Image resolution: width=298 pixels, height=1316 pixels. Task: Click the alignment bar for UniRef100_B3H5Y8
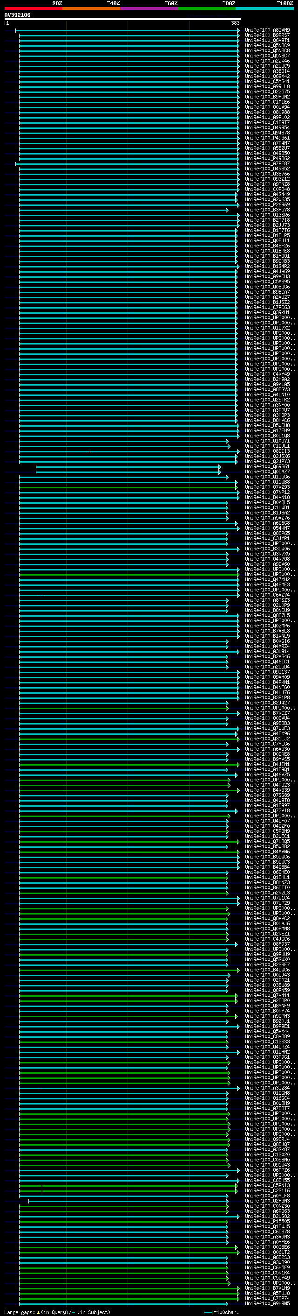point(123,210)
